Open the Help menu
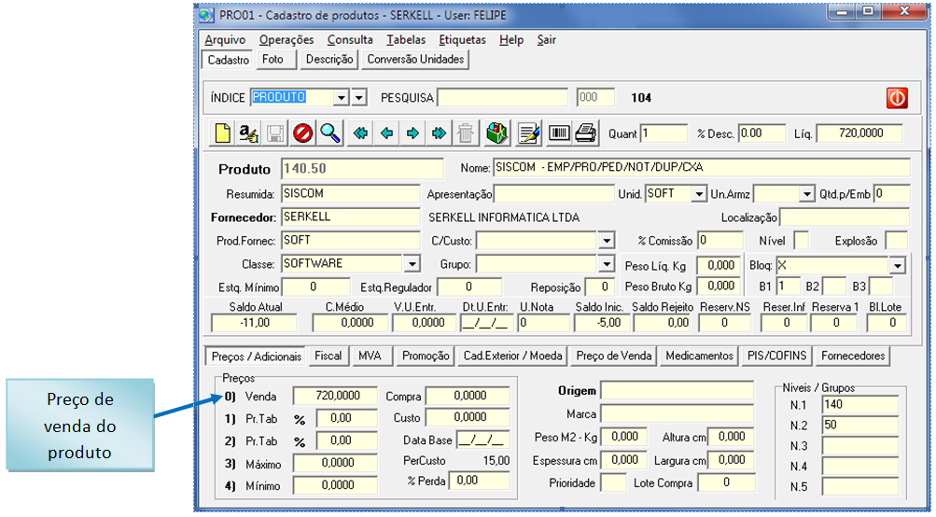This screenshot has height=517, width=936. 511,40
